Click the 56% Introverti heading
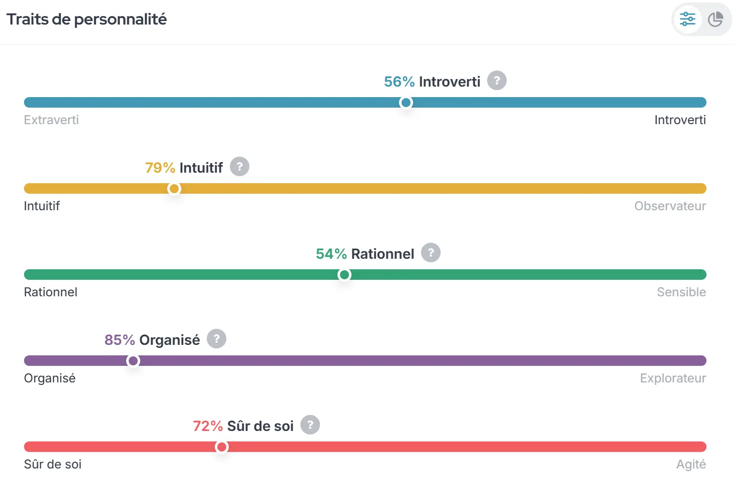This screenshot has height=485, width=734. point(432,82)
